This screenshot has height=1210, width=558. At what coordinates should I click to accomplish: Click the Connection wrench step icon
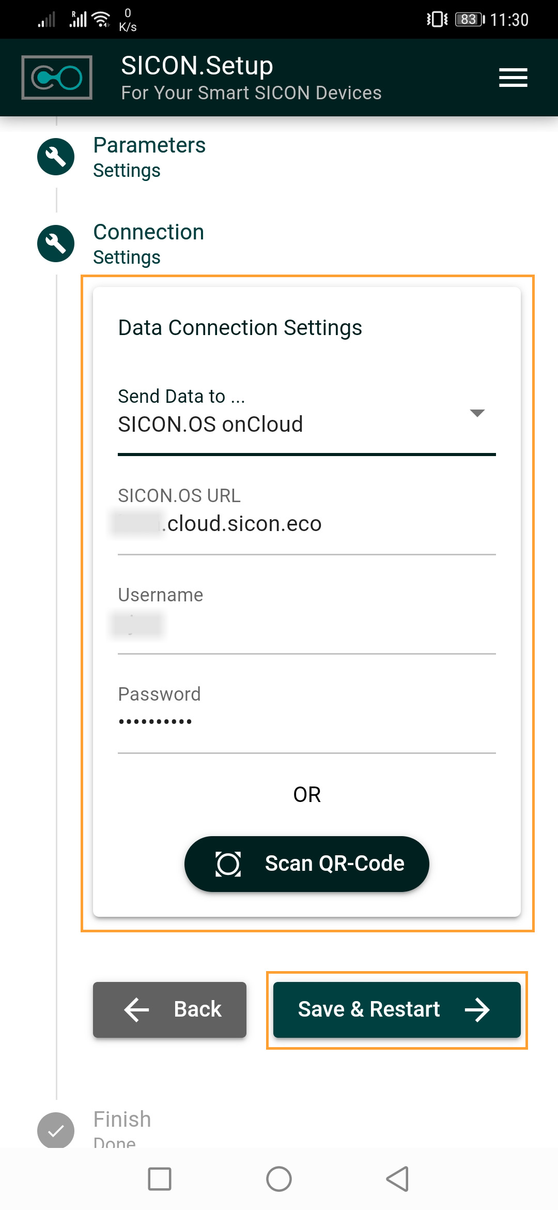click(x=56, y=244)
